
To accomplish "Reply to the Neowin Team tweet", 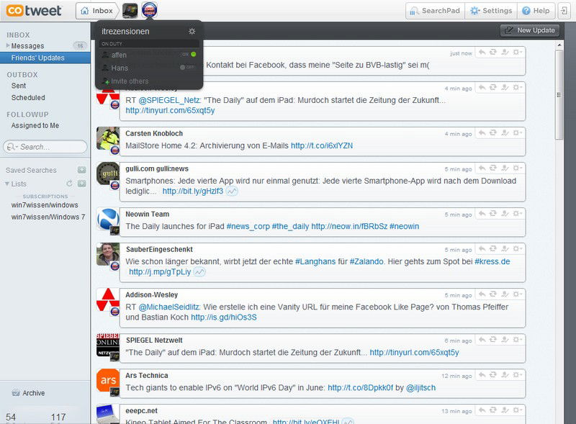I will (482, 214).
